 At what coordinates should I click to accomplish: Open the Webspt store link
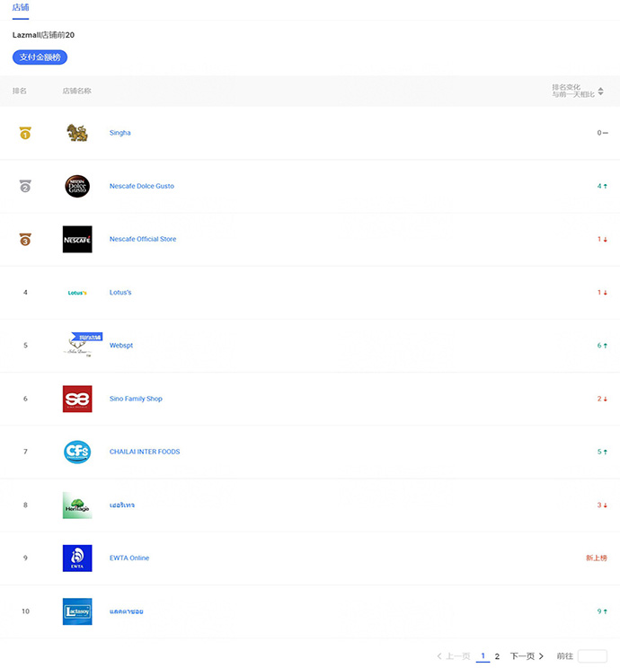tap(121, 346)
